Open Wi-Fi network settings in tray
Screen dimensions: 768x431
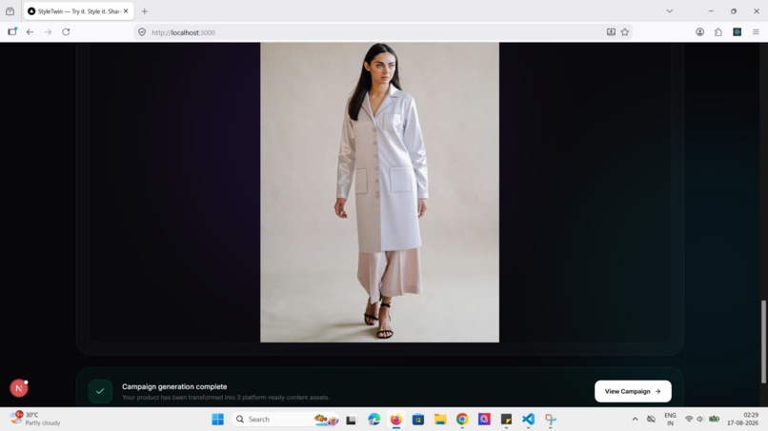(x=689, y=420)
